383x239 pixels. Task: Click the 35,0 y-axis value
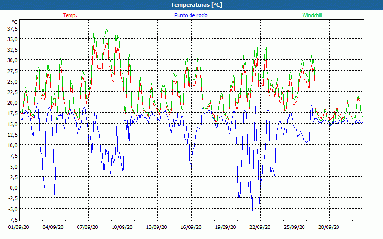click(12, 39)
